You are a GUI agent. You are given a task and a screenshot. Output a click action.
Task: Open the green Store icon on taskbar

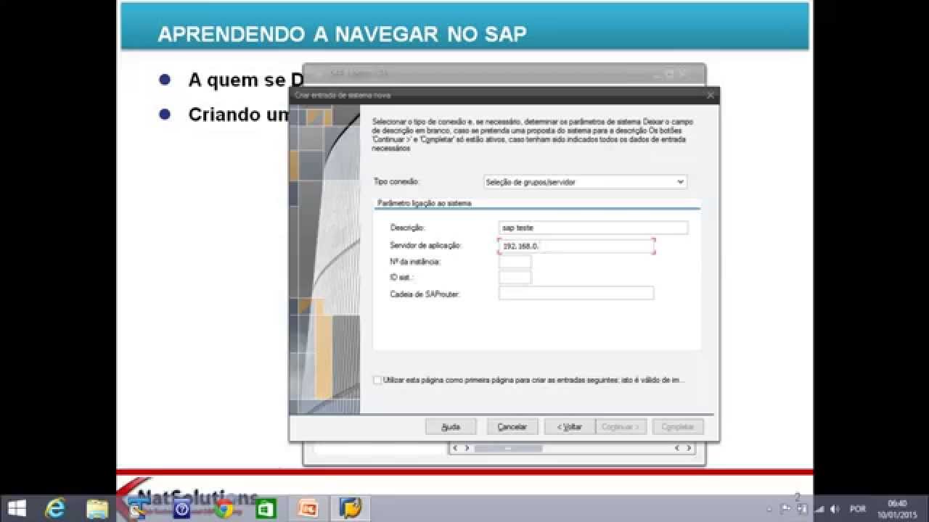pyautogui.click(x=266, y=508)
